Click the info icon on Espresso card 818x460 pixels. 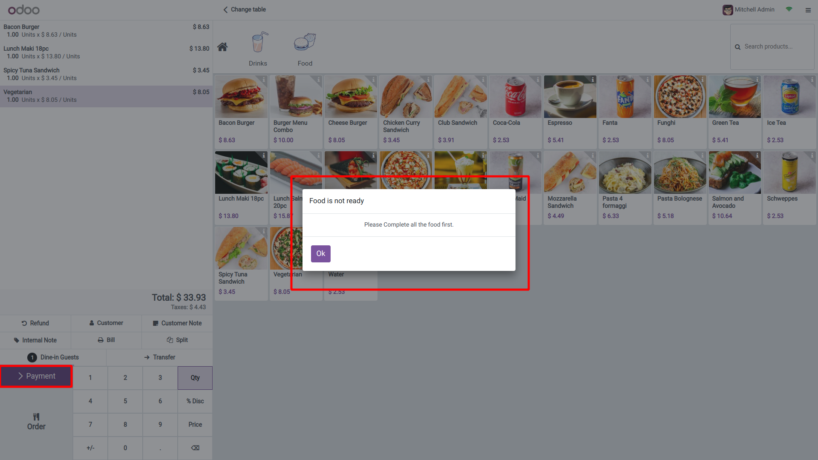(593, 80)
